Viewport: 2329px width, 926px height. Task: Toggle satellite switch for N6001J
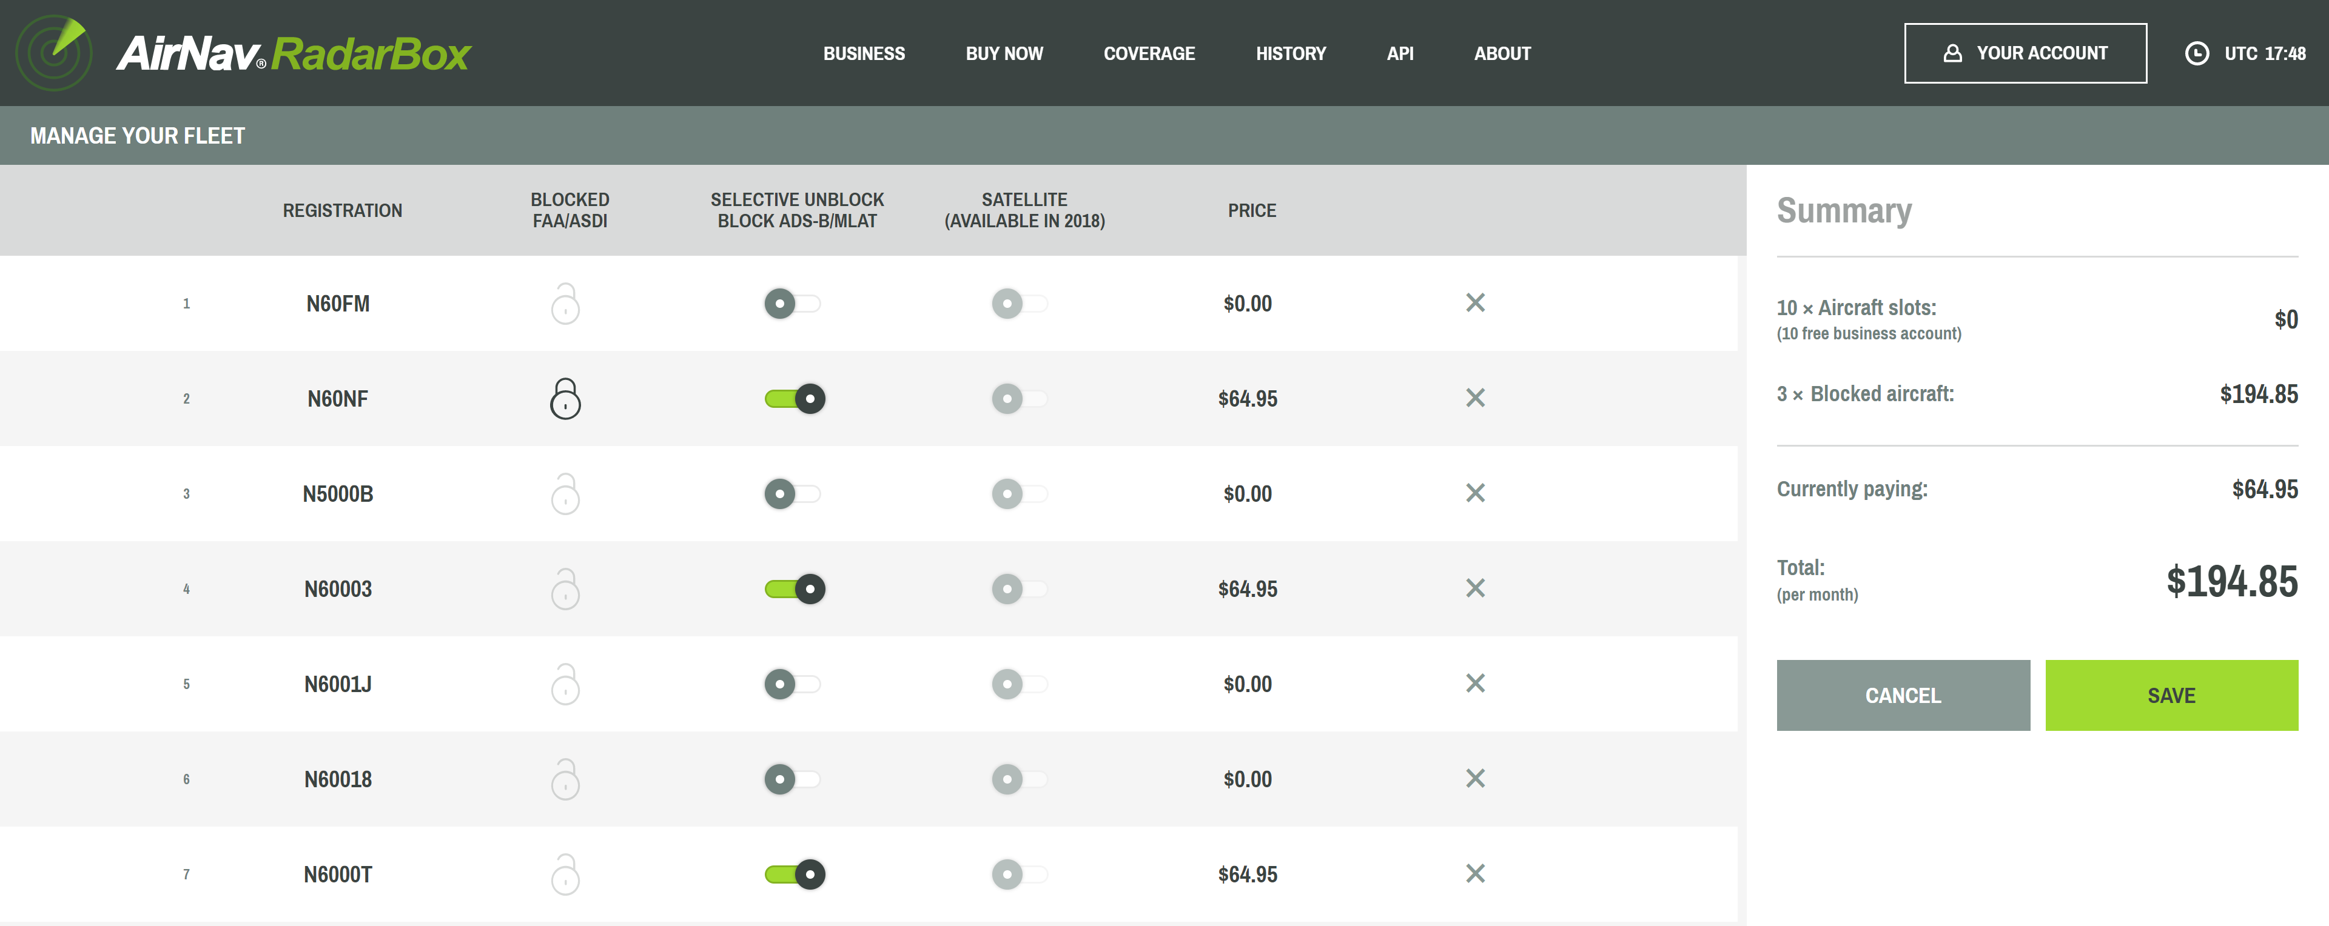click(1019, 684)
